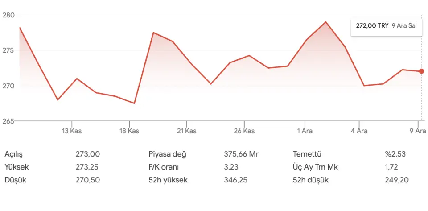This screenshot has height=211, width=428.
Task: Click the Piyasa değ label
Action: click(167, 154)
